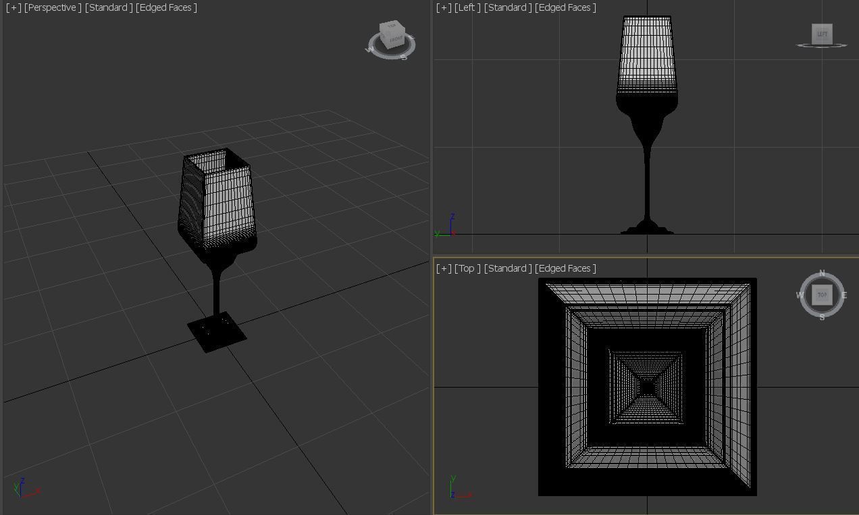Open Perspective viewport Standard shading menu

[109, 7]
